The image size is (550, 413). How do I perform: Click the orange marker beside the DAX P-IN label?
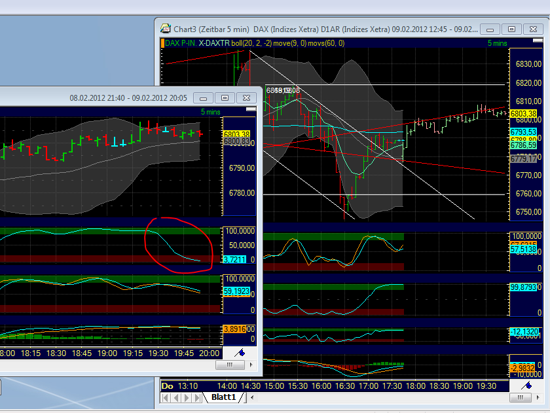pyautogui.click(x=162, y=43)
